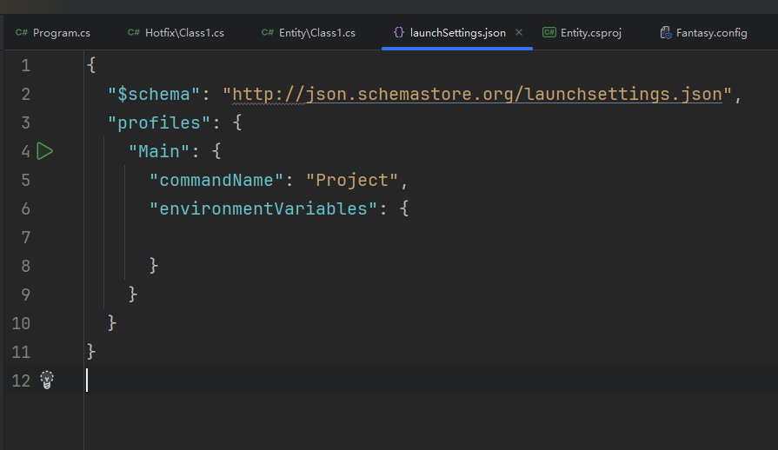
Task: Click the "$schema" property key
Action: 154,94
